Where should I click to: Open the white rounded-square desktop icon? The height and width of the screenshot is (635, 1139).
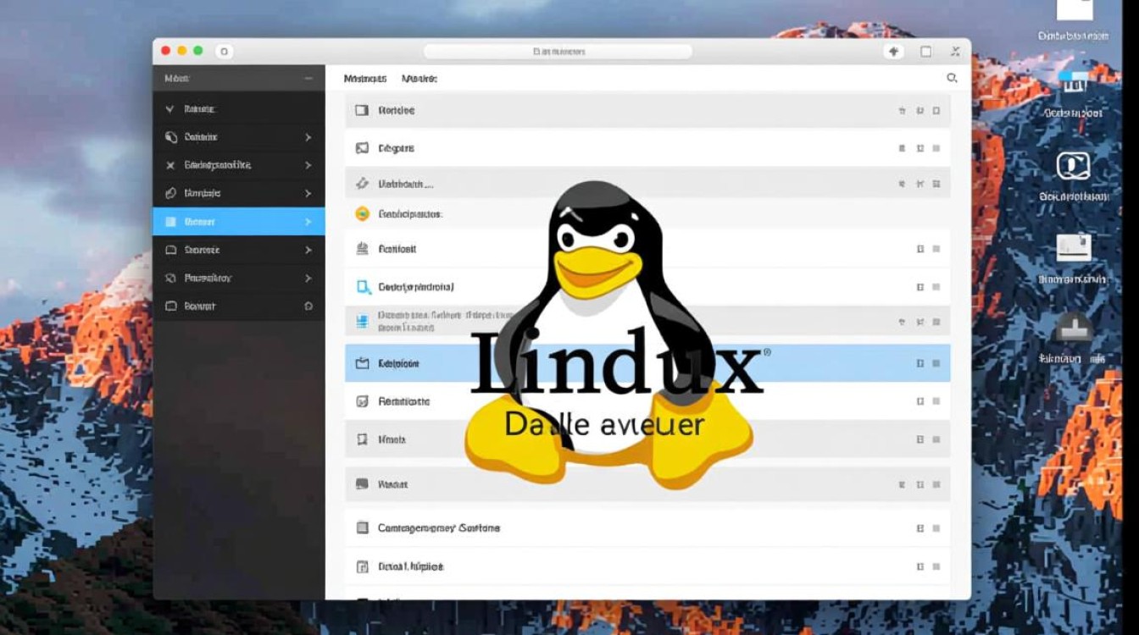1073,166
